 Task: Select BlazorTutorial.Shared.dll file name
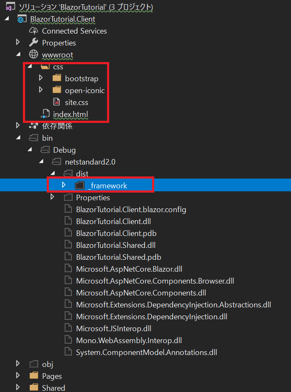click(x=116, y=245)
